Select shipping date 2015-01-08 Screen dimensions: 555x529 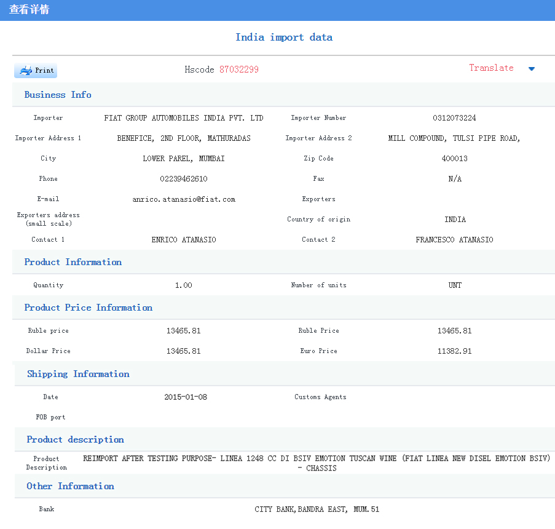186,397
